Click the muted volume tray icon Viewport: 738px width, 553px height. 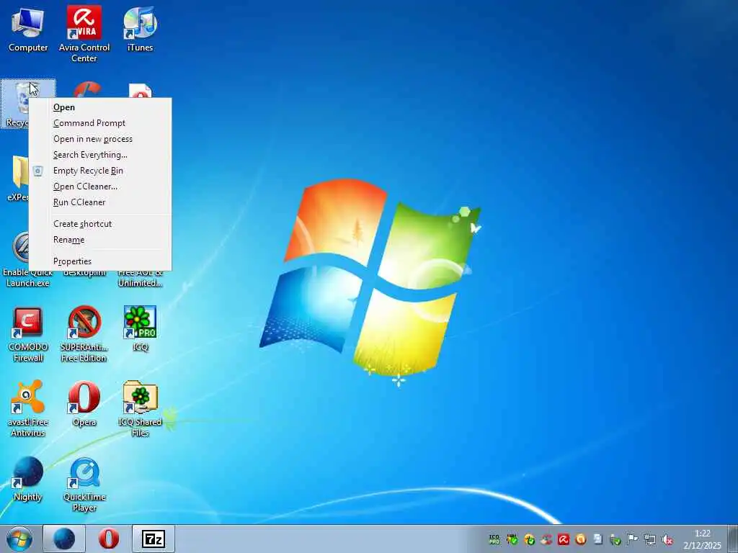(667, 539)
